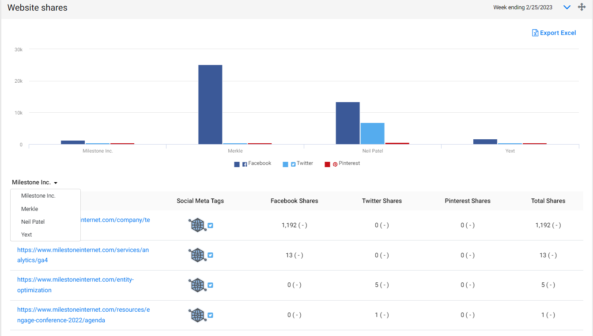This screenshot has width=593, height=336.
Task: Click Open Graph globe icon in company row
Action: (197, 225)
